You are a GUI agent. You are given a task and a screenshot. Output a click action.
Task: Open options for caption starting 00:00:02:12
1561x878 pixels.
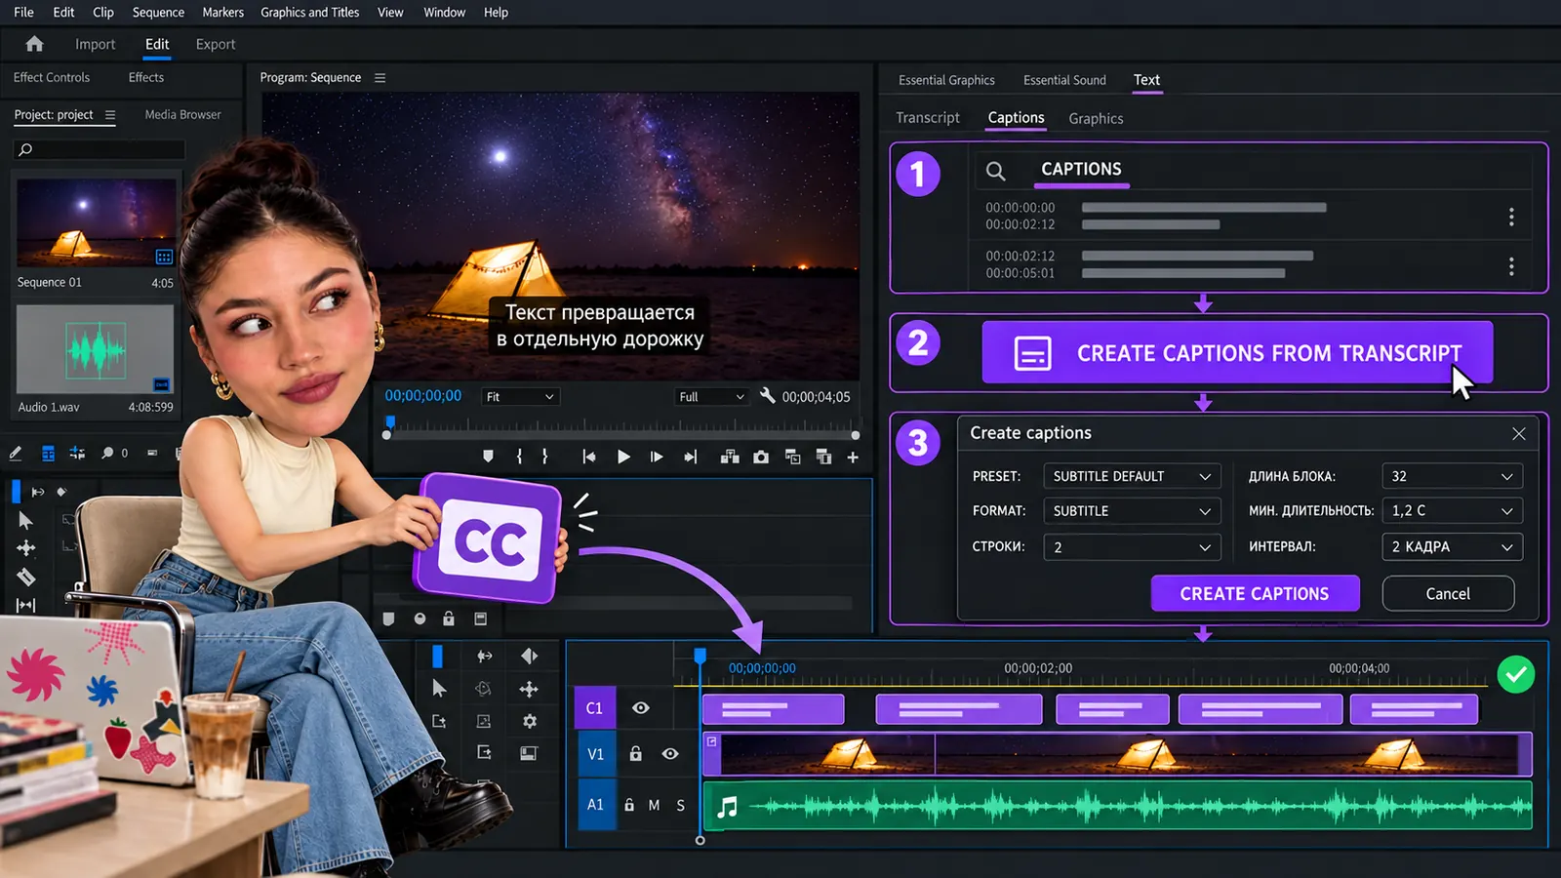1511,265
